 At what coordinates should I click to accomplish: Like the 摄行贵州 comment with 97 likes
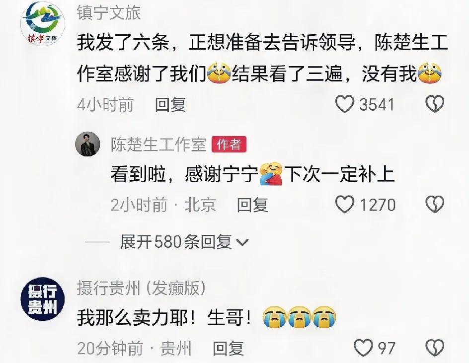click(363, 348)
